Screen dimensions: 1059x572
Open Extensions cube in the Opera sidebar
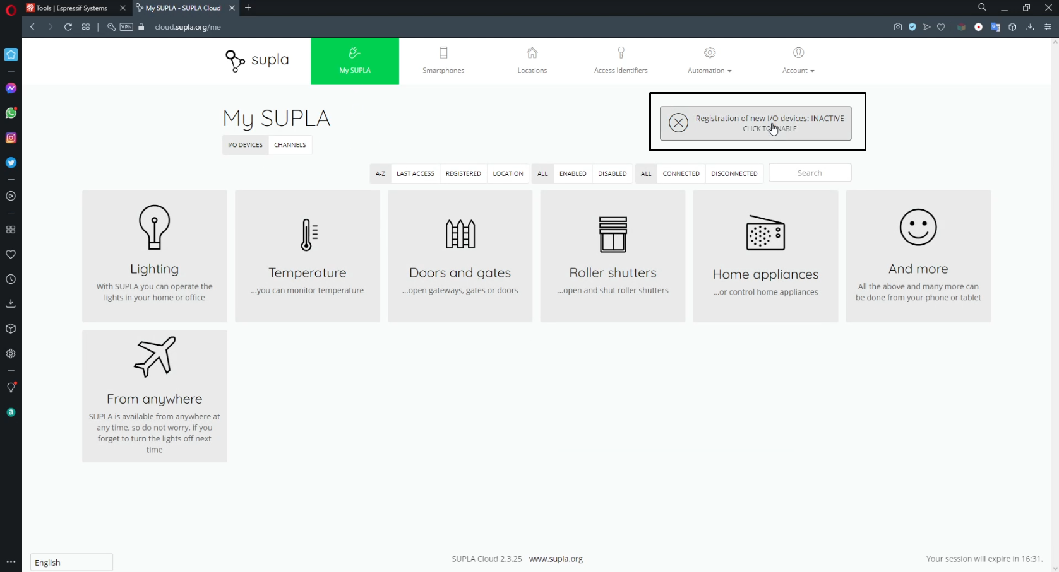(x=11, y=329)
